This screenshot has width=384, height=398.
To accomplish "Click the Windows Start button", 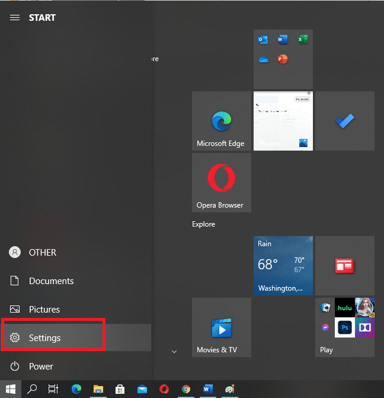I will click(x=10, y=389).
